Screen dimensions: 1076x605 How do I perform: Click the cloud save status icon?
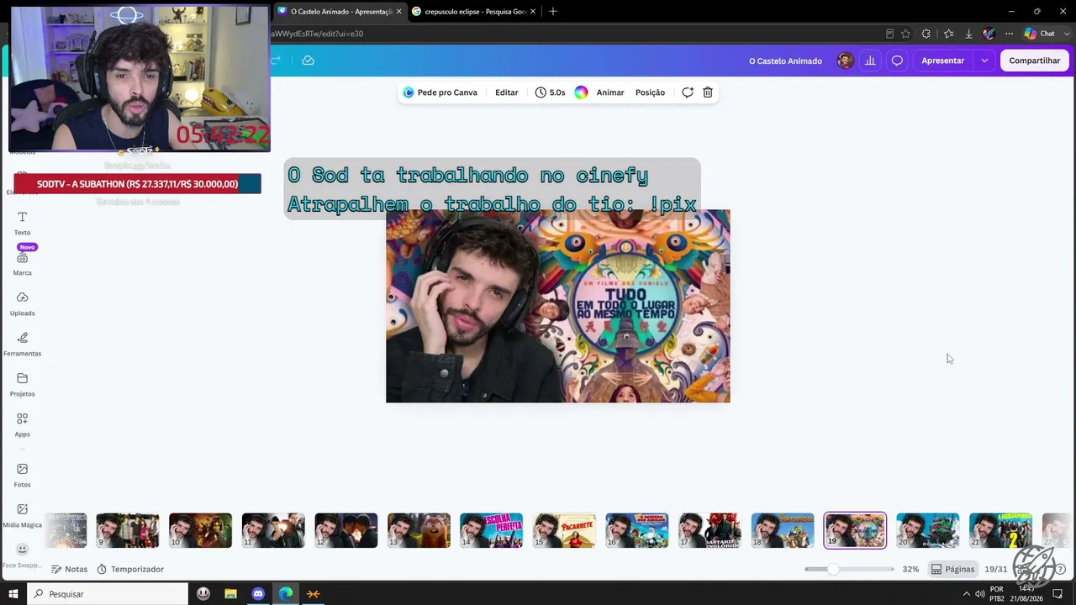point(309,60)
